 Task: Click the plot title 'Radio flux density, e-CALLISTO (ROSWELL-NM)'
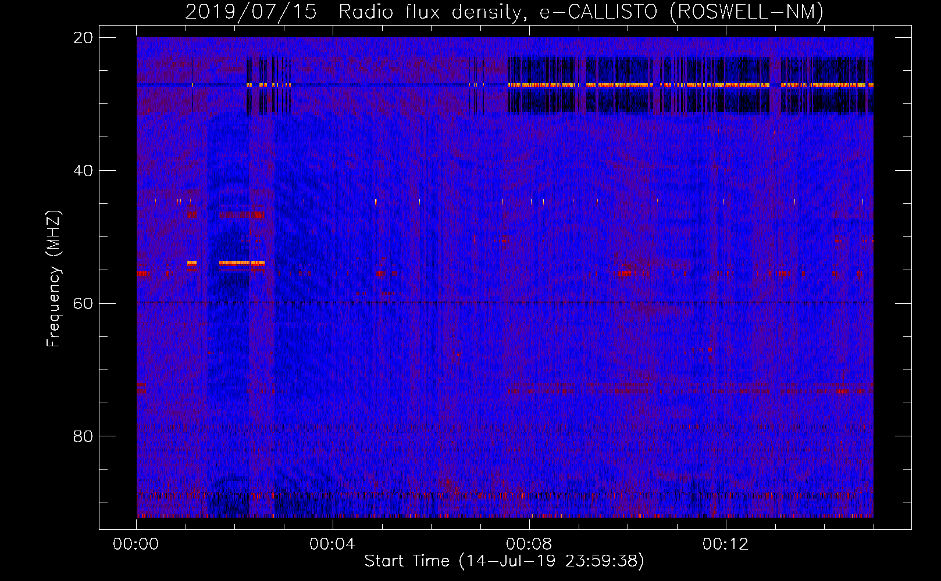click(x=581, y=12)
